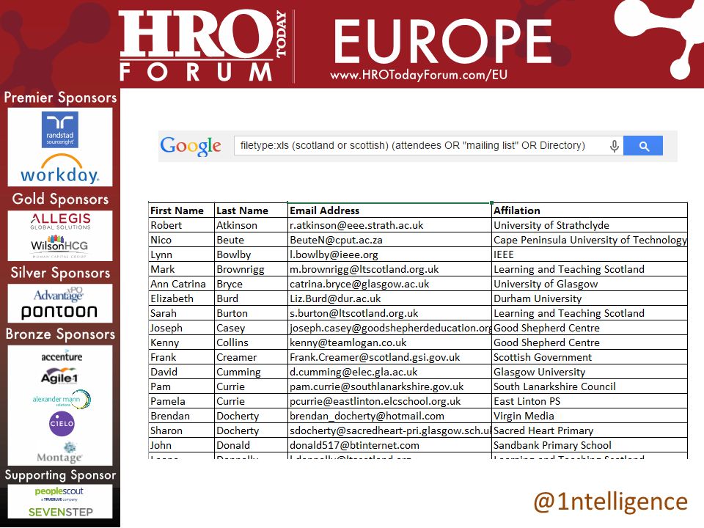Click the Scottish Government cell

pos(590,357)
